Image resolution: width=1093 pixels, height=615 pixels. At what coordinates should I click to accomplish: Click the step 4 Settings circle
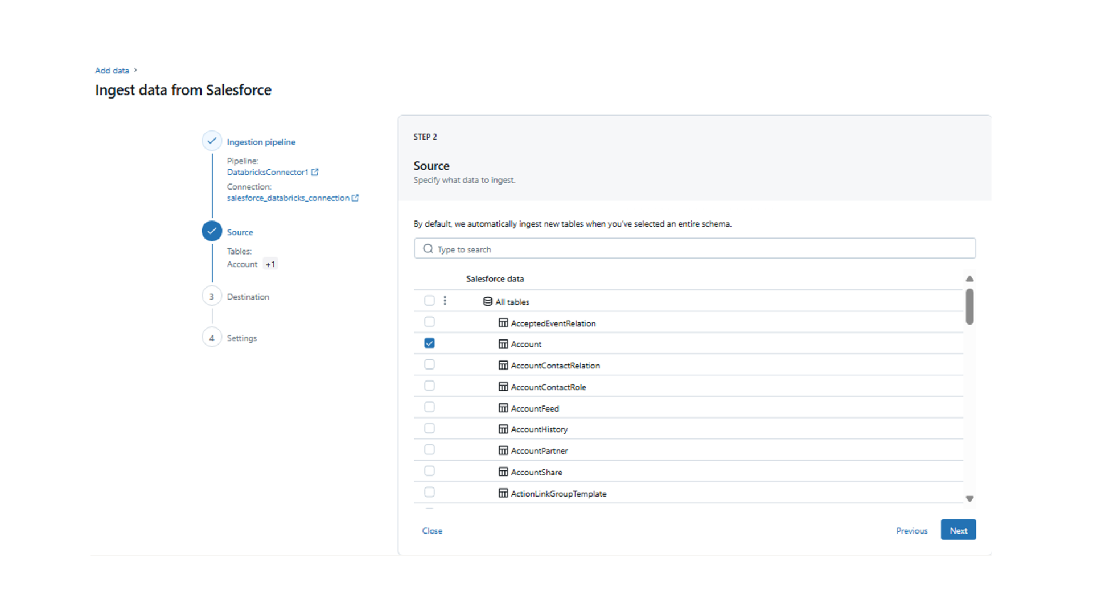[x=212, y=338]
